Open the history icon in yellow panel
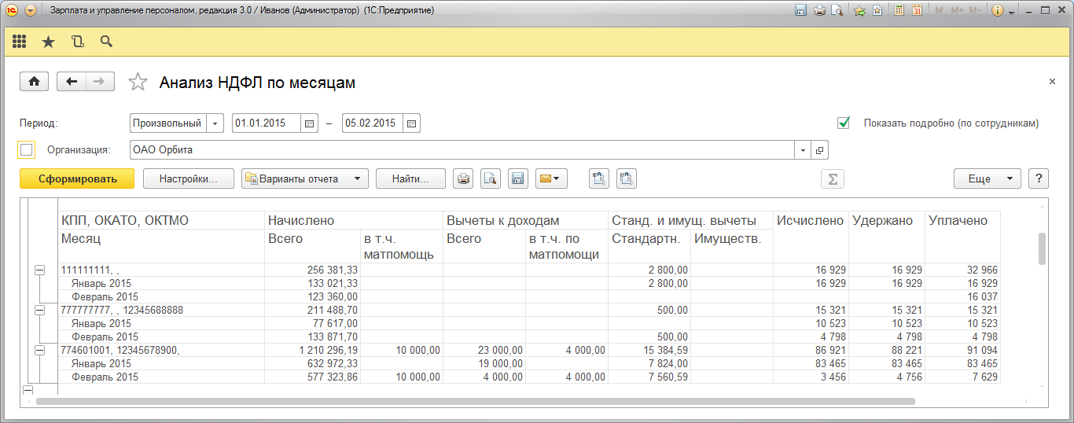The image size is (1074, 423). click(x=77, y=42)
